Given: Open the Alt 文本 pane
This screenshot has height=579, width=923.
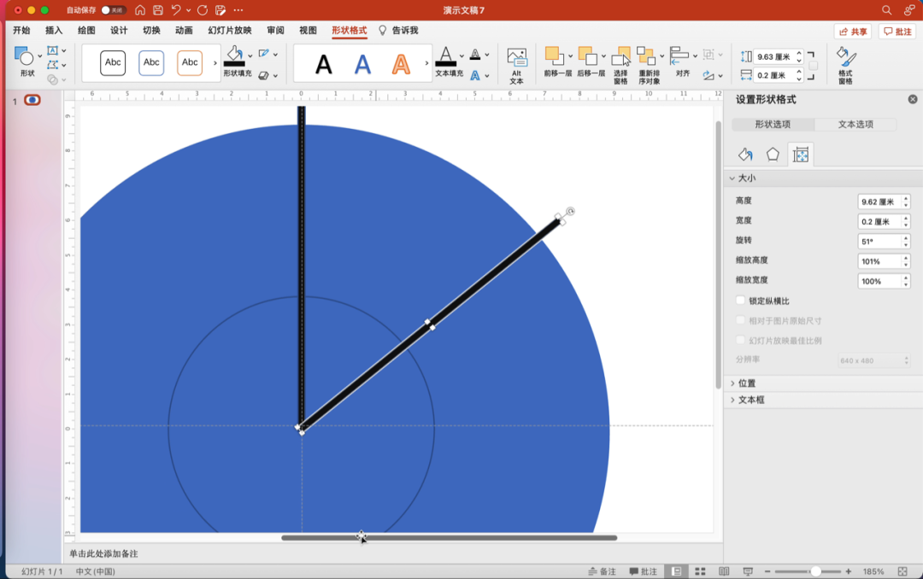Looking at the screenshot, I should (517, 65).
